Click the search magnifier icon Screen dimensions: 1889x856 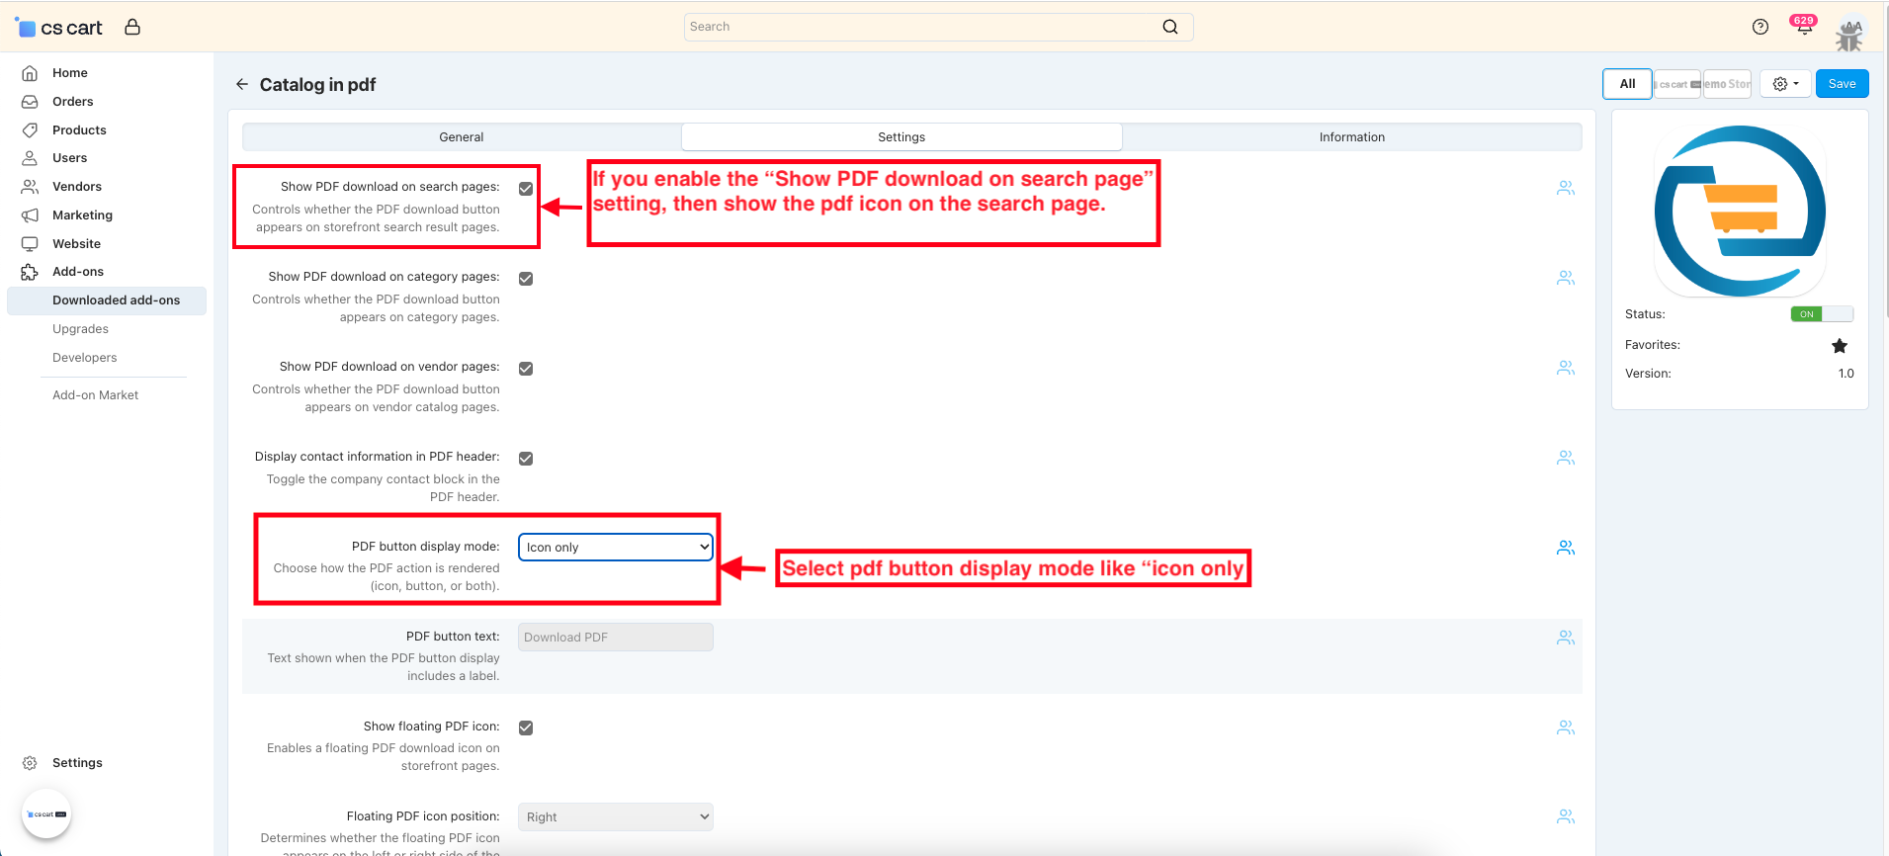1170,27
